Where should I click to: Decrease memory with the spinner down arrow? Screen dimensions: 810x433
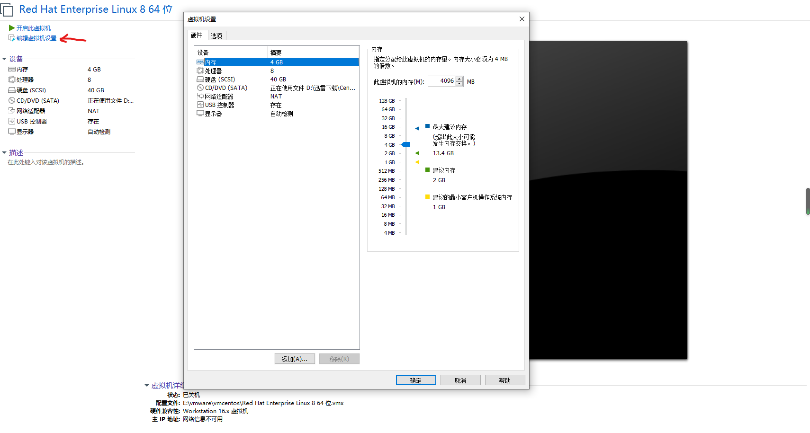[459, 84]
